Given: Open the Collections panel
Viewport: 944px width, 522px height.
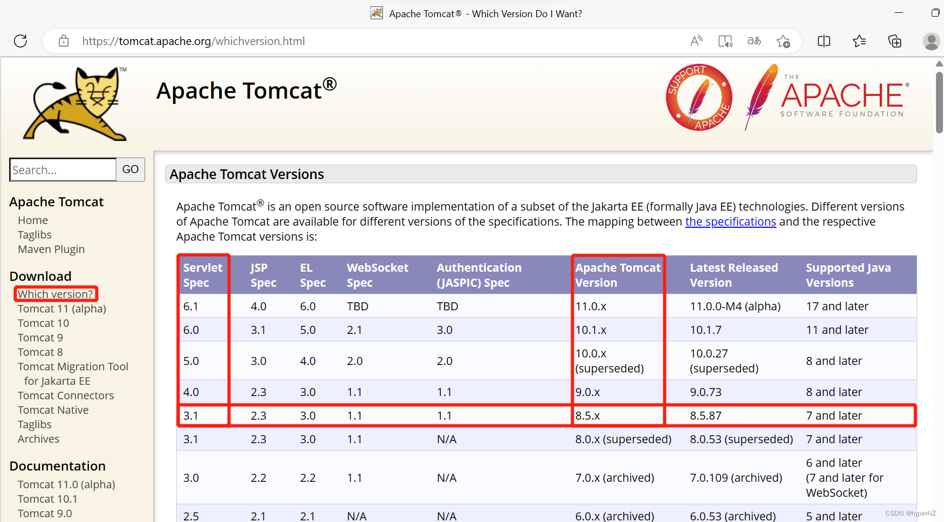Looking at the screenshot, I should point(895,41).
